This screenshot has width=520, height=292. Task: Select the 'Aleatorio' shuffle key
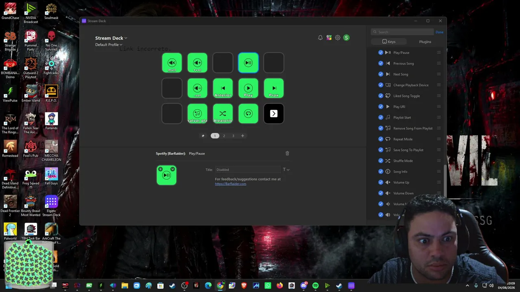click(223, 114)
